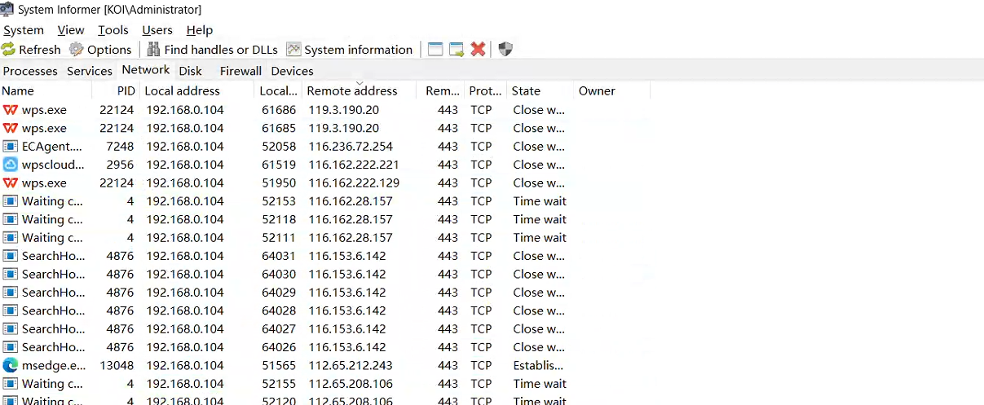Switch to the Disk tab
The height and width of the screenshot is (405, 984).
[x=191, y=71]
